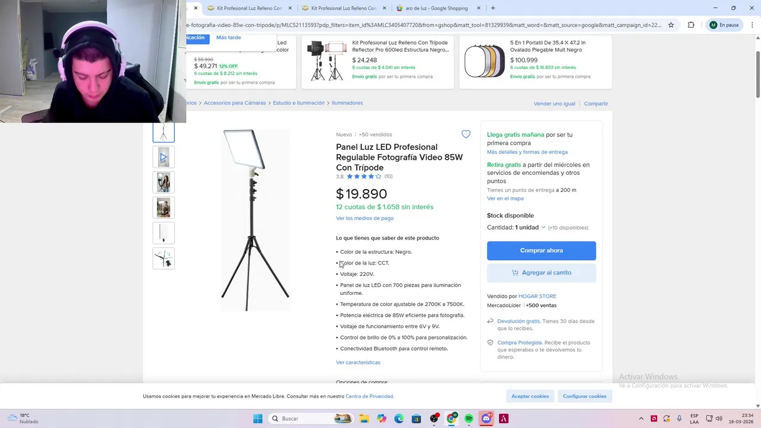Open Centro de Privacidad link

[369, 396]
